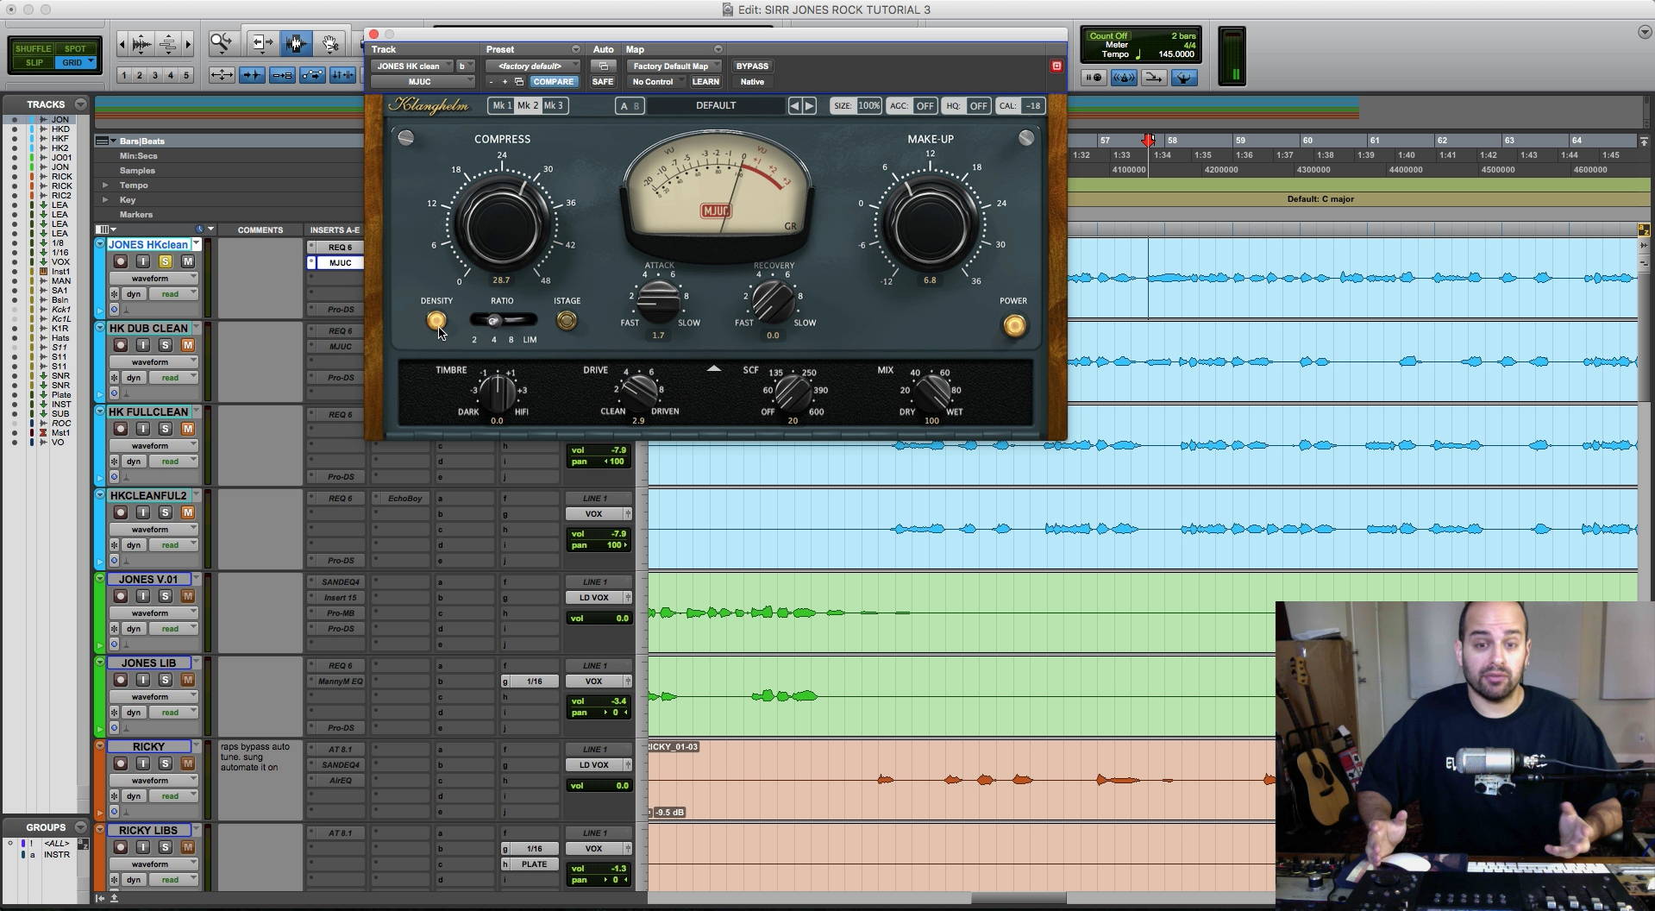Screen dimensions: 1655x911
Task: Open the No Control dropdown
Action: [x=656, y=82]
